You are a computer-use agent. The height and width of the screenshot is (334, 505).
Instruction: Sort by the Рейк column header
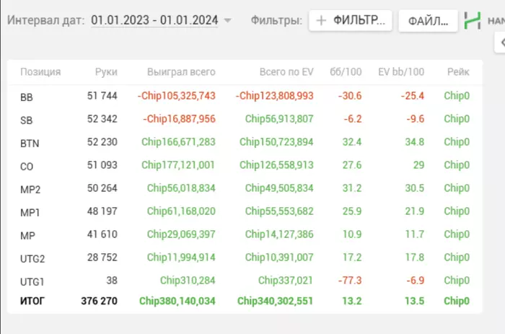point(458,72)
